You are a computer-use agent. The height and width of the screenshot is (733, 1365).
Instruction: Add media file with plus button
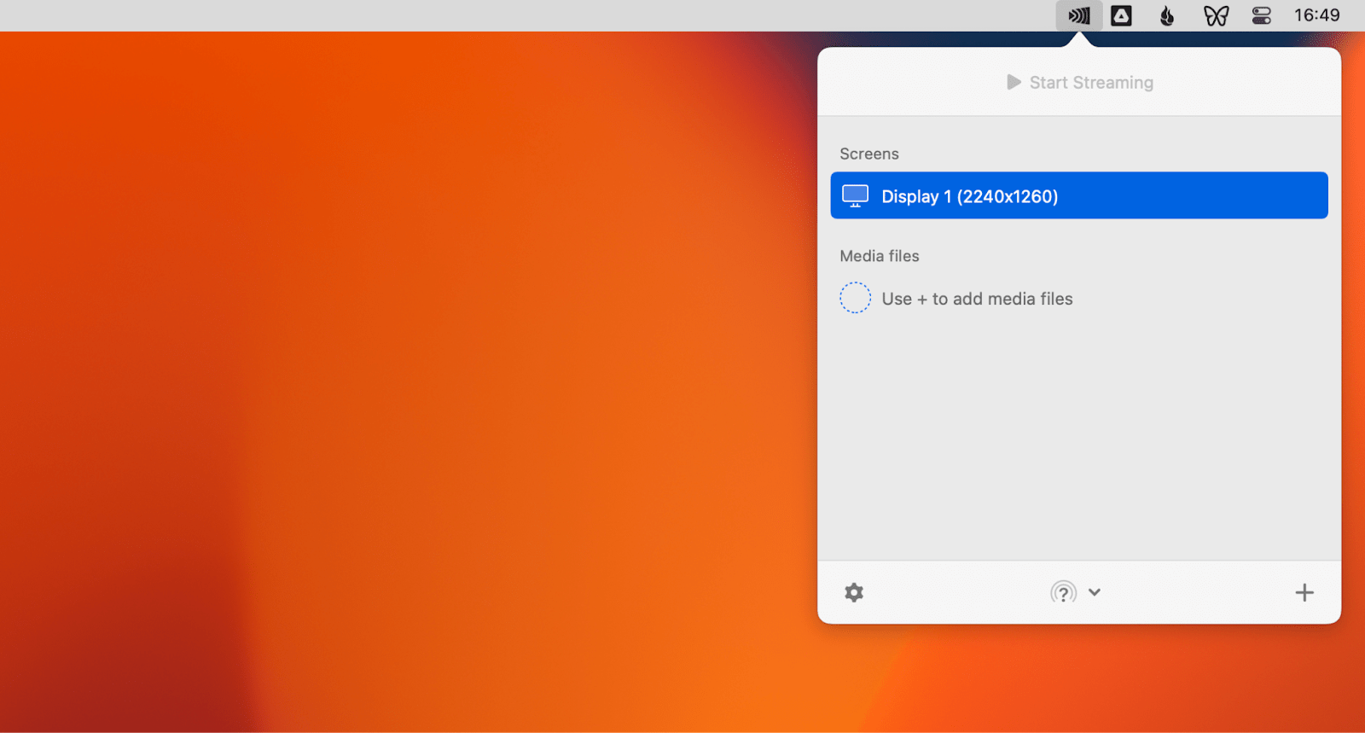pos(1304,592)
